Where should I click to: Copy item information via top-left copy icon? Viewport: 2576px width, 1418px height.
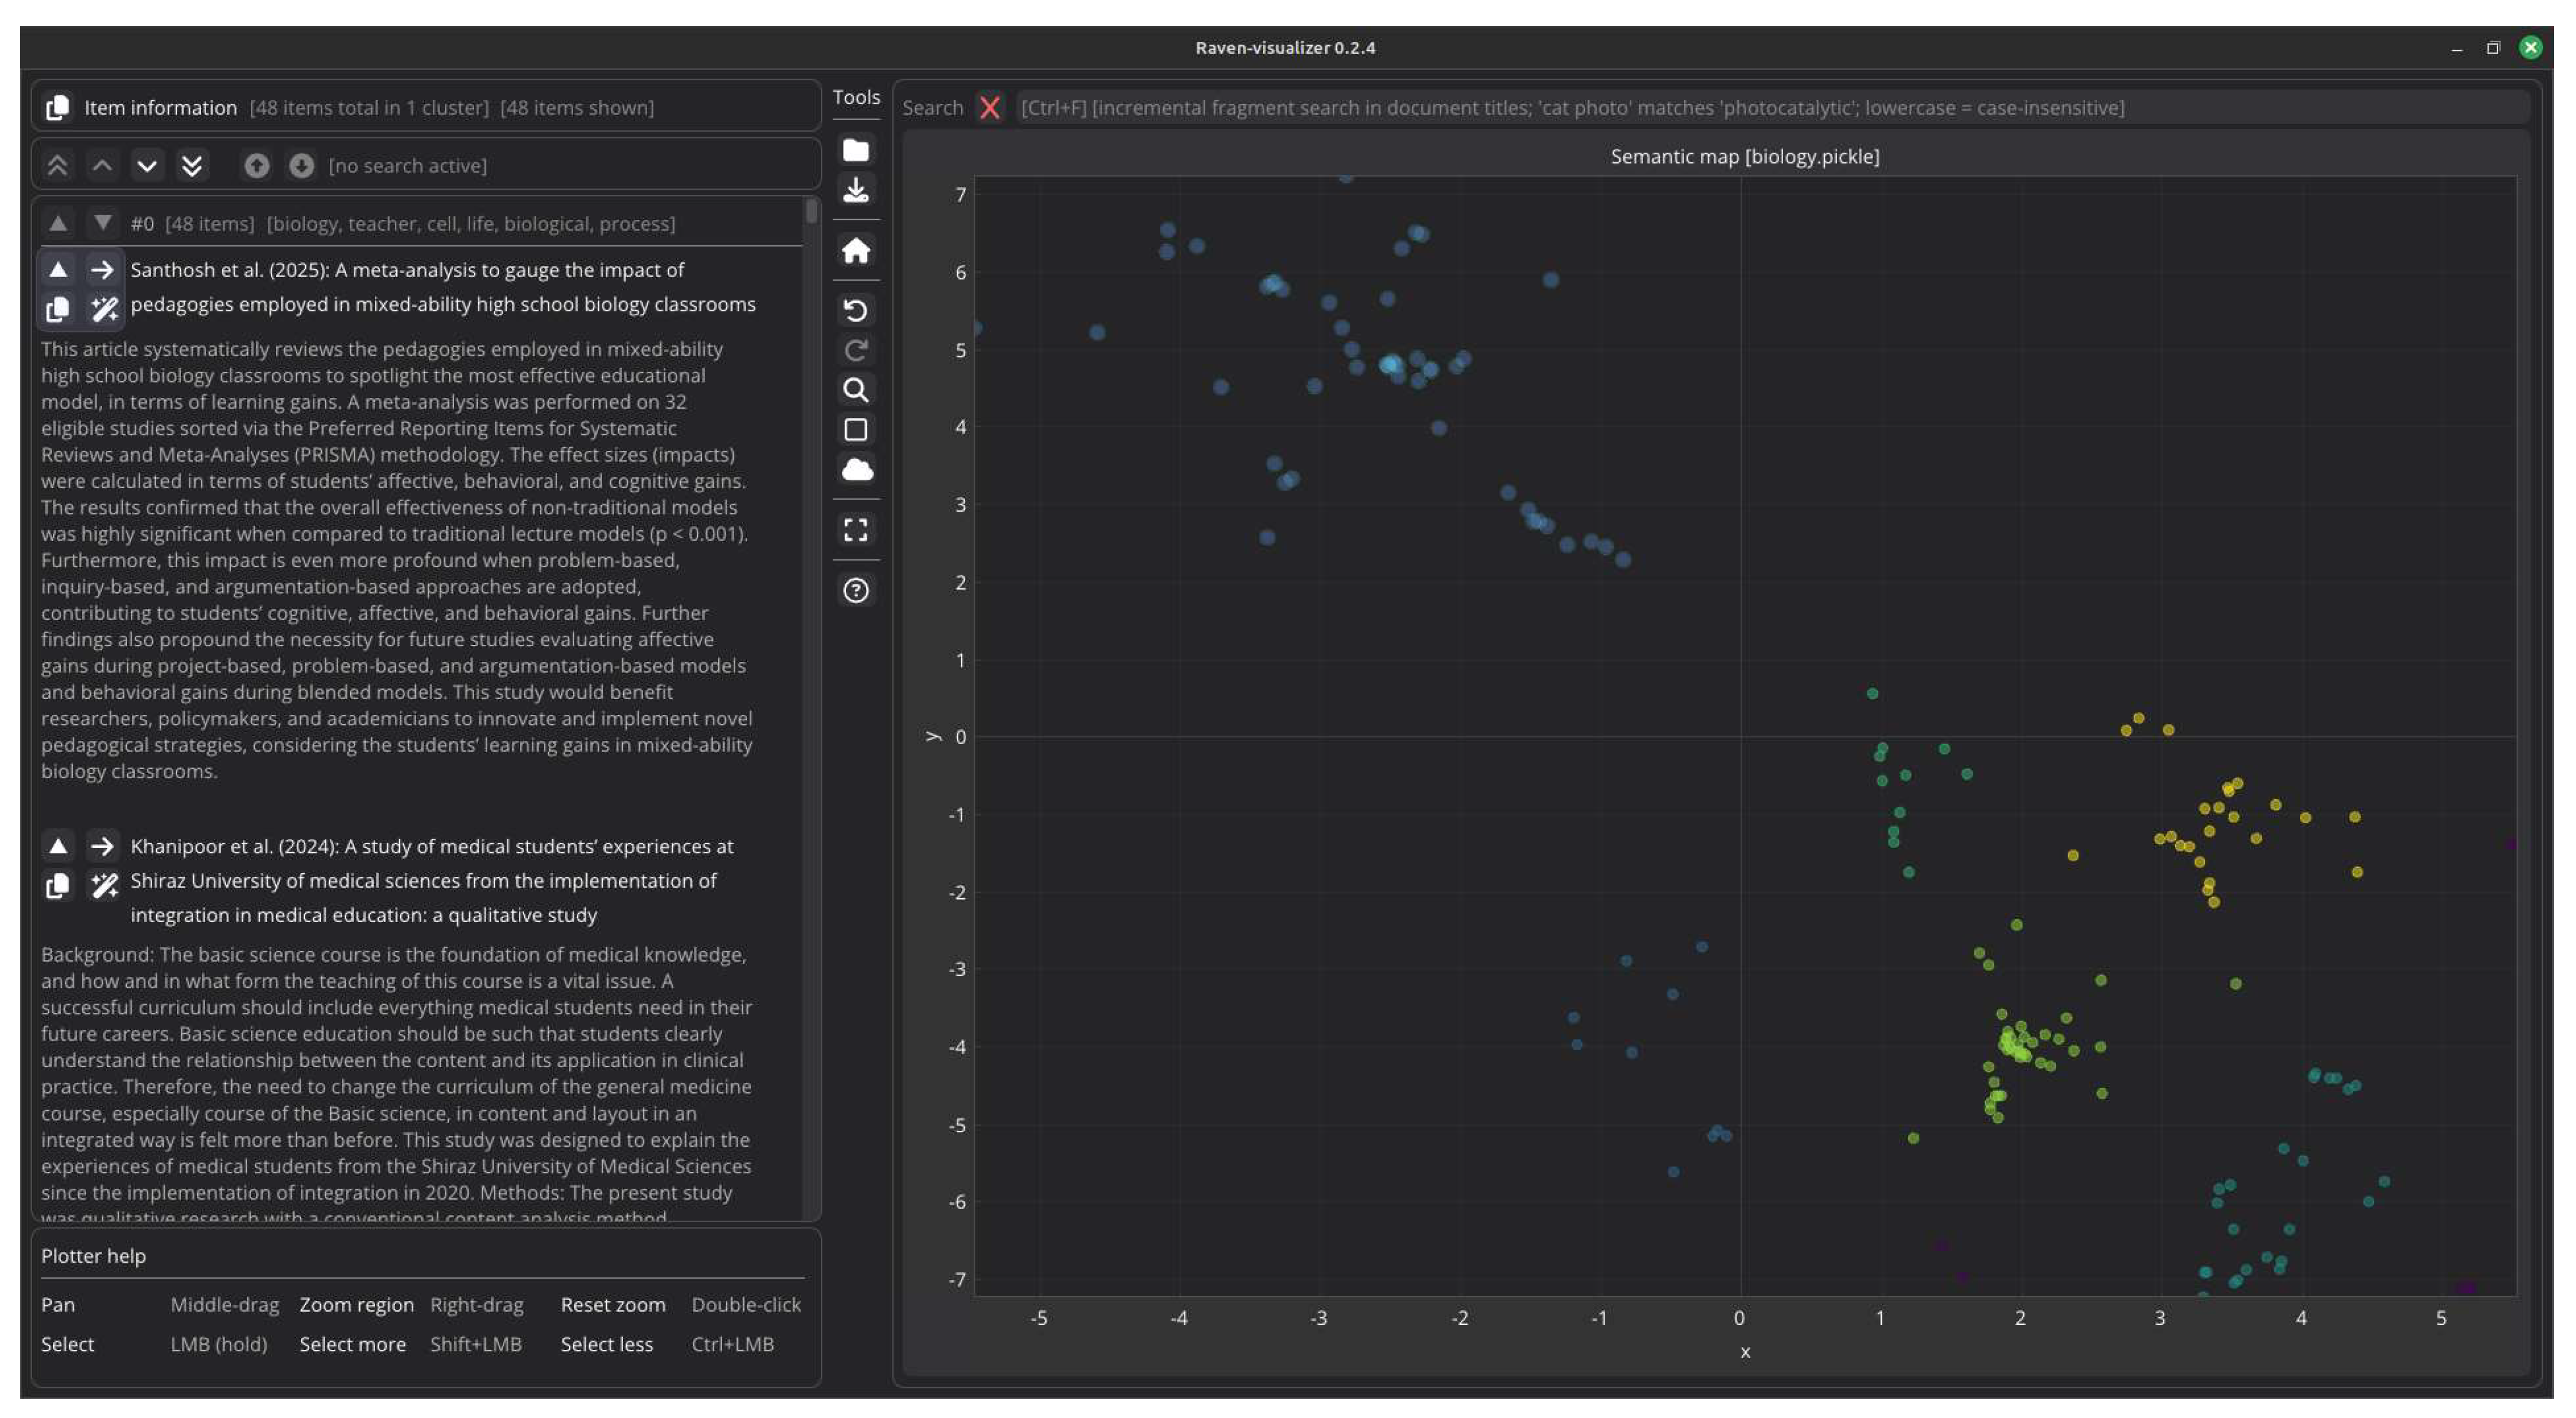[x=57, y=107]
